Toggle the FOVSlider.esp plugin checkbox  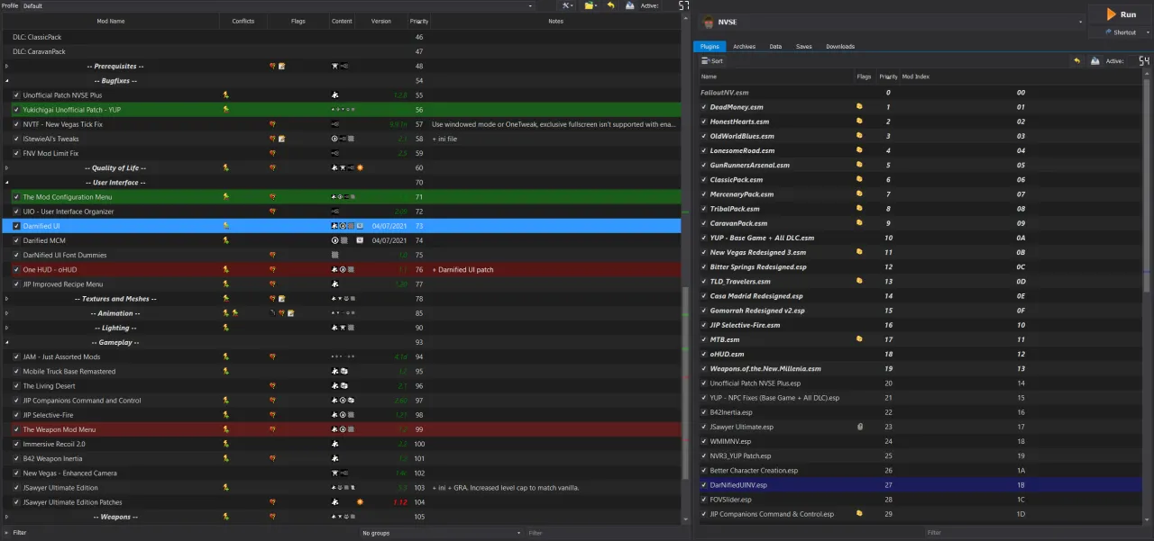[704, 500]
